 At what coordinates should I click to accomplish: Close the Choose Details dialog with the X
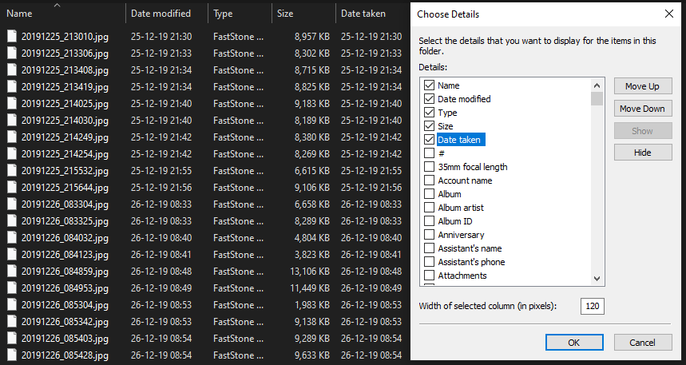pyautogui.click(x=669, y=14)
